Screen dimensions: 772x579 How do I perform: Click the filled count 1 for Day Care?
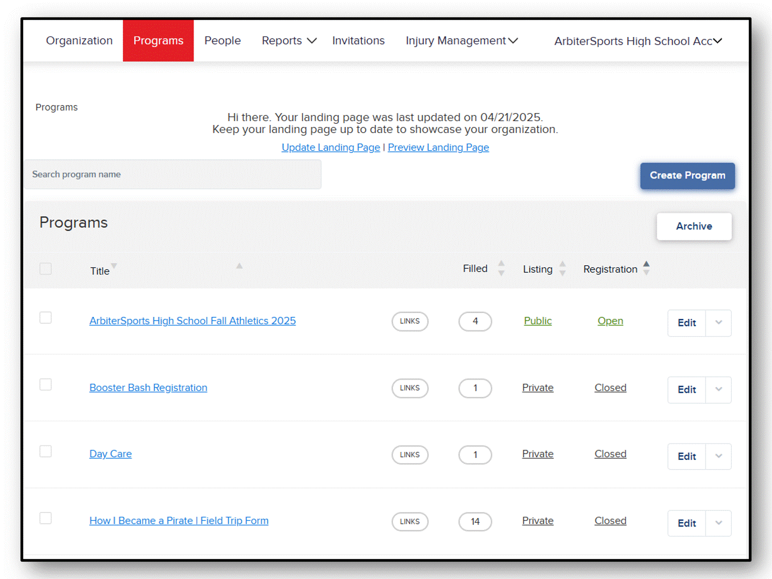475,455
